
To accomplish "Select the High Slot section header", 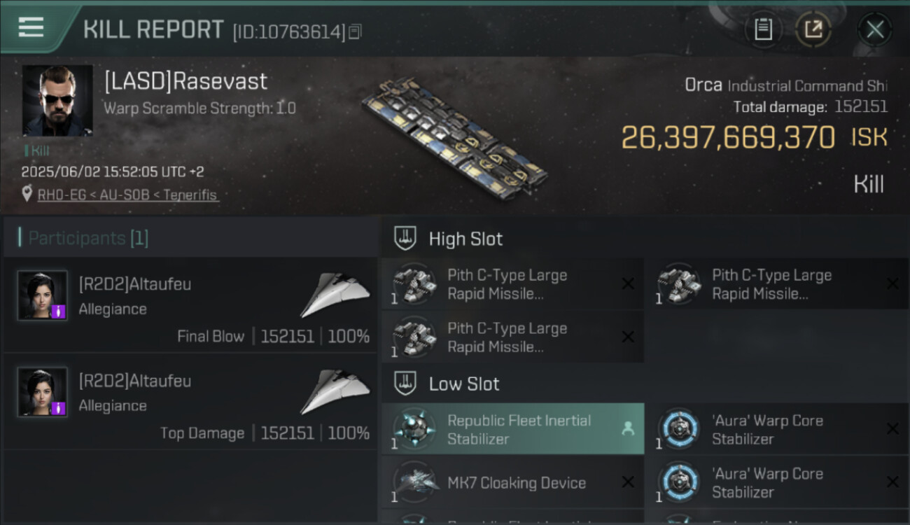I will click(x=465, y=239).
